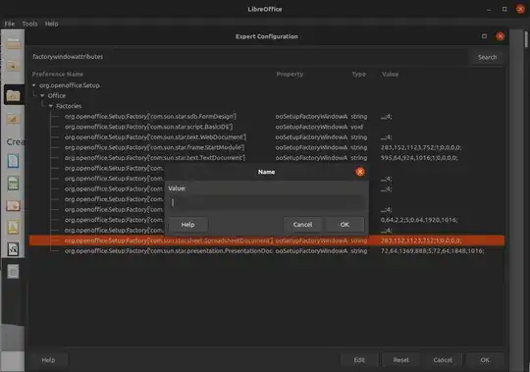530x372 pixels.
Task: Click Cancel at bottom of Expert Configuration
Action: [443, 360]
